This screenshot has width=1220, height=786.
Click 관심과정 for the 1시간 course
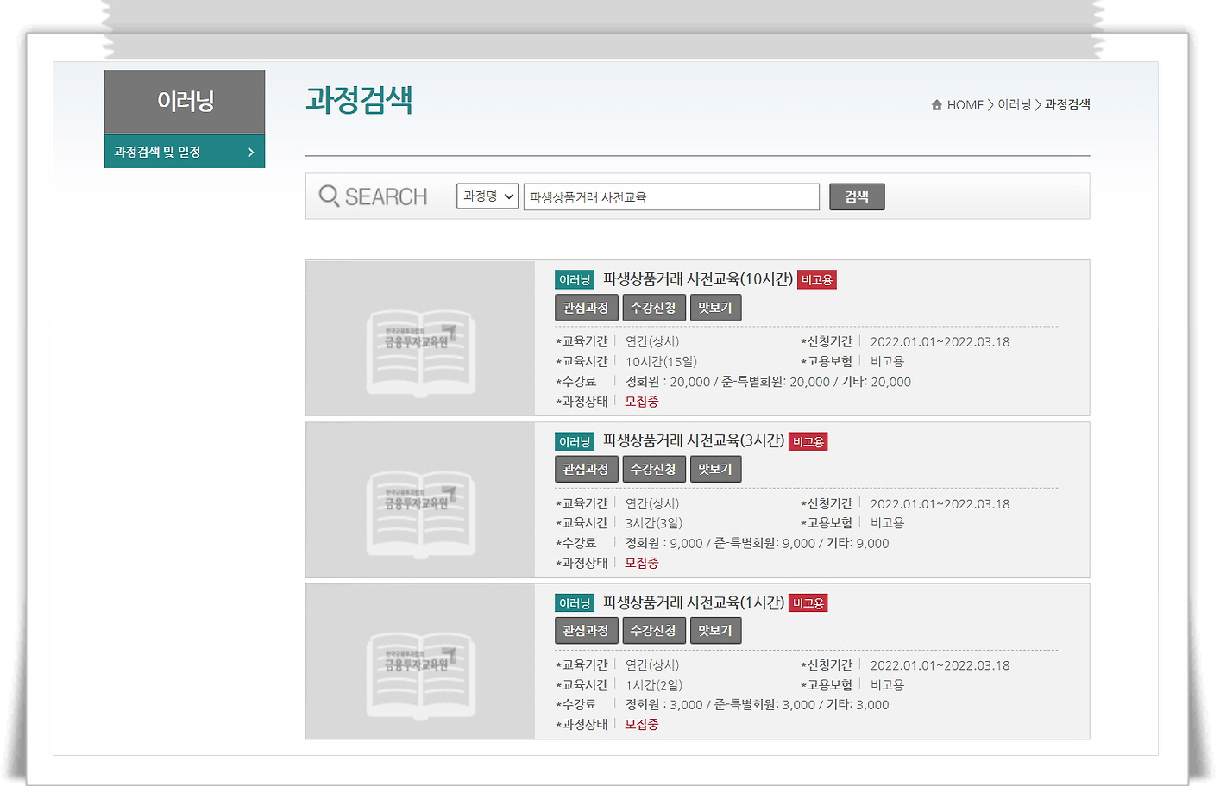(586, 630)
